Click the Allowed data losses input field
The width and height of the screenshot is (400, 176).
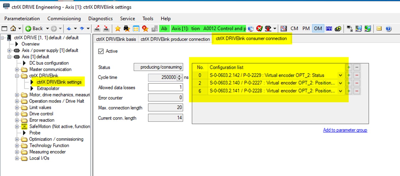(x=165, y=87)
